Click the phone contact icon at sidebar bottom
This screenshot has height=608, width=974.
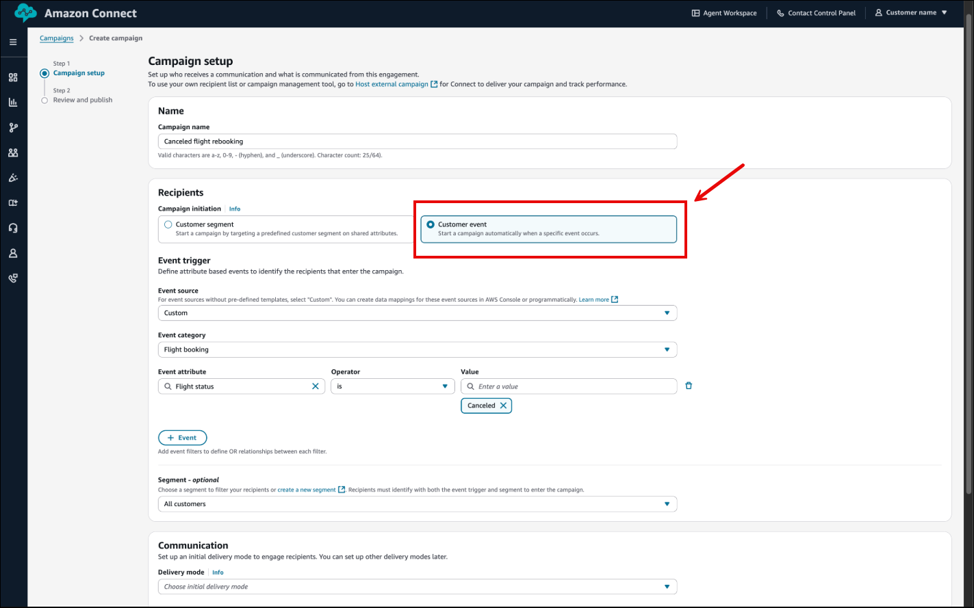point(13,278)
